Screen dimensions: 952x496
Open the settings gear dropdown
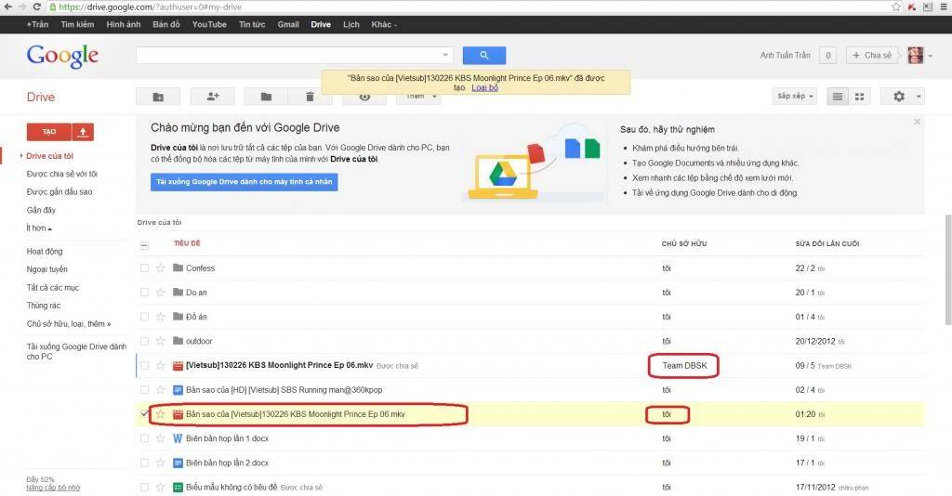[x=903, y=97]
